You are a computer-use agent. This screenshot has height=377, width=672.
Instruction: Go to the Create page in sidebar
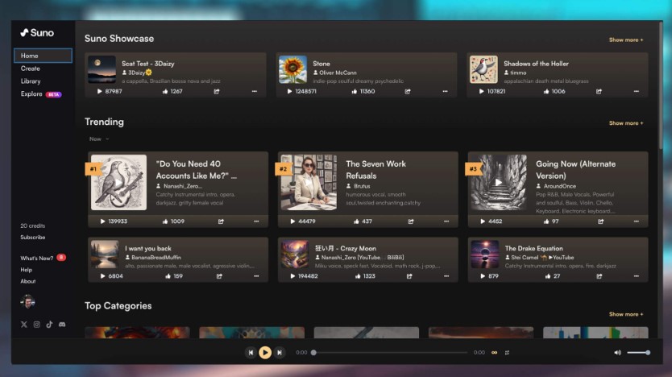(x=30, y=68)
